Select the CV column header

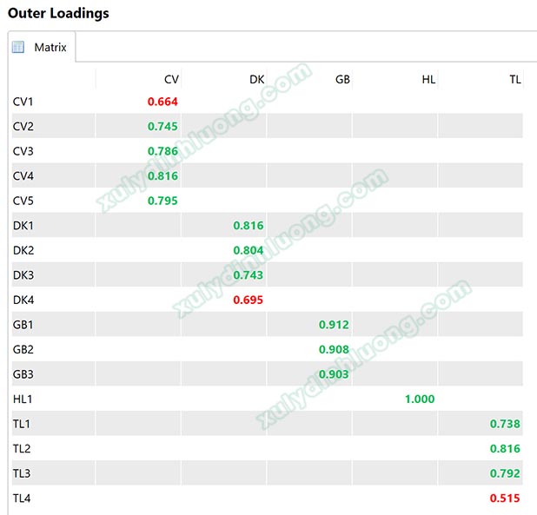click(x=171, y=79)
